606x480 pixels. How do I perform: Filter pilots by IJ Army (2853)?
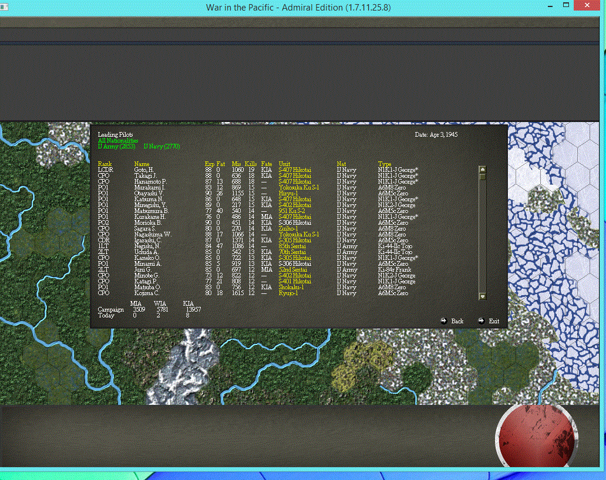[117, 146]
